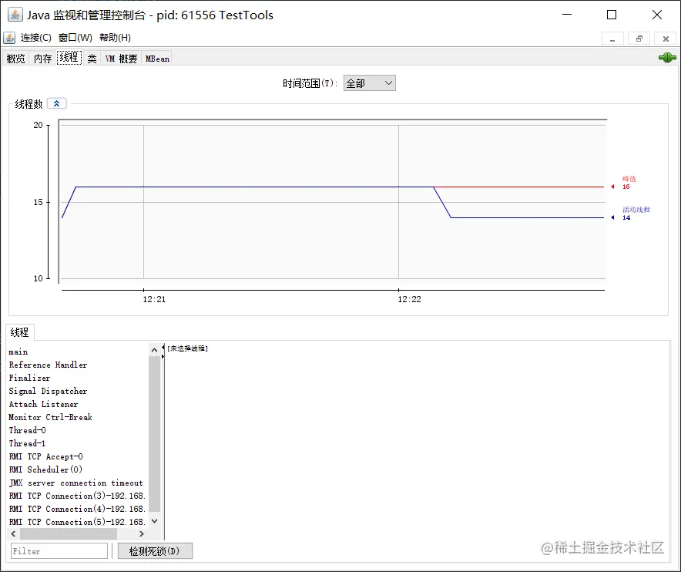The image size is (681, 572).
Task: Open the 帮助(H) menu
Action: click(x=114, y=37)
